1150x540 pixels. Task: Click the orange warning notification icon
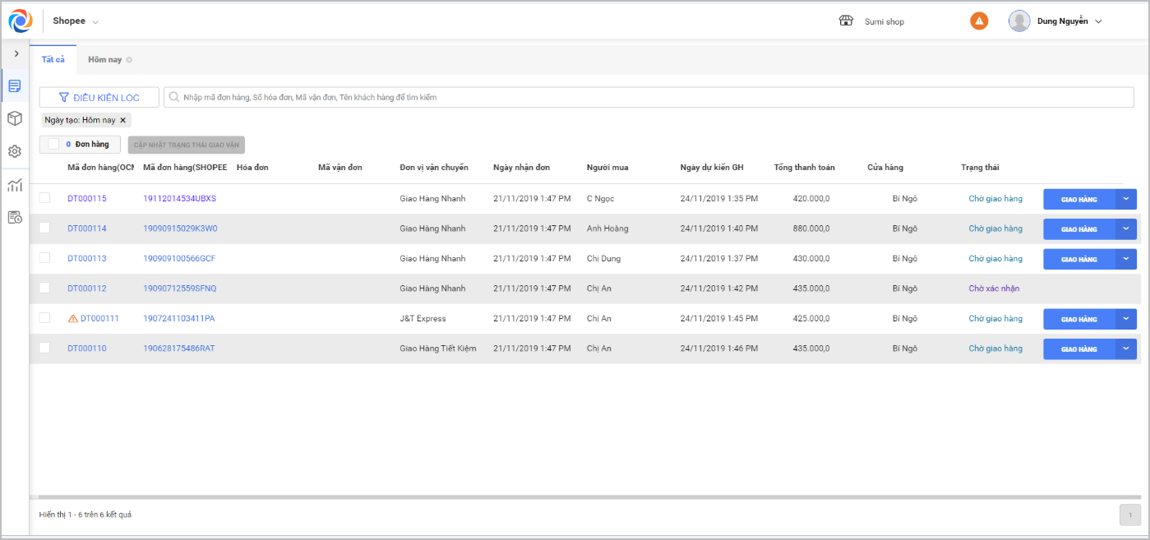pyautogui.click(x=979, y=21)
